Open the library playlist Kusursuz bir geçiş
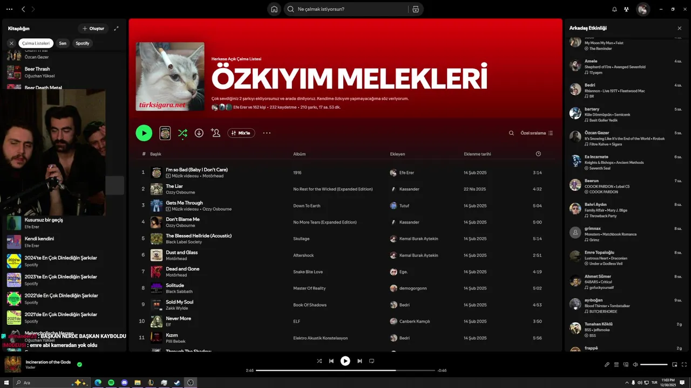Image resolution: width=691 pixels, height=388 pixels. [x=65, y=223]
